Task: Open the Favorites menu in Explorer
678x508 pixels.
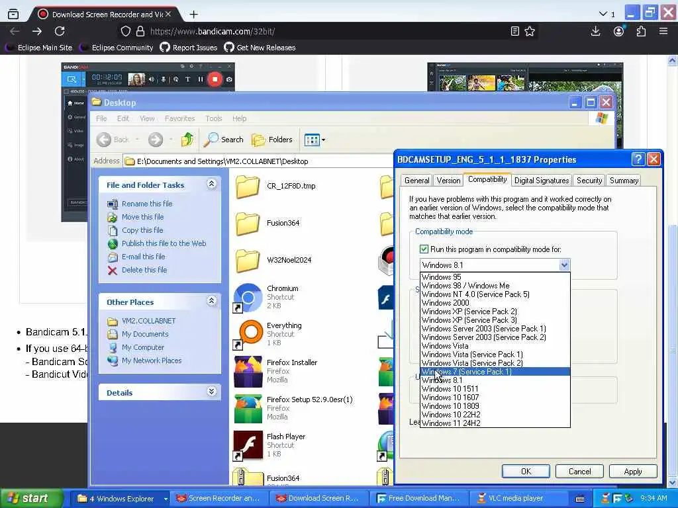Action: pos(179,118)
